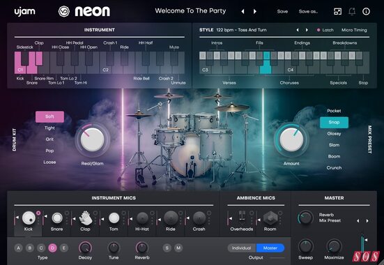Choose the Soft drum kit
This screenshot has height=265, width=384.
click(x=49, y=116)
